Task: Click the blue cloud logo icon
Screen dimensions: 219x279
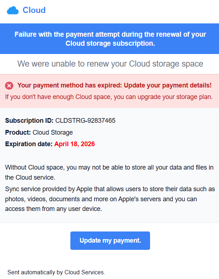Action: pyautogui.click(x=13, y=10)
